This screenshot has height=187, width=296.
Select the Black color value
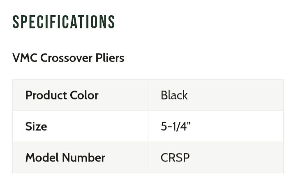174,95
